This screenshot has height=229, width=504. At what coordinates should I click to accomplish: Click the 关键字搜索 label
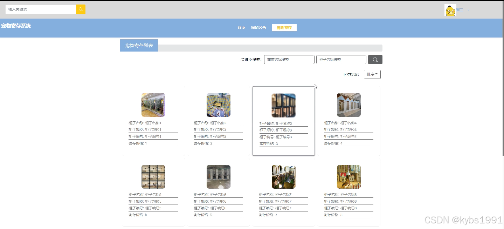(x=251, y=60)
